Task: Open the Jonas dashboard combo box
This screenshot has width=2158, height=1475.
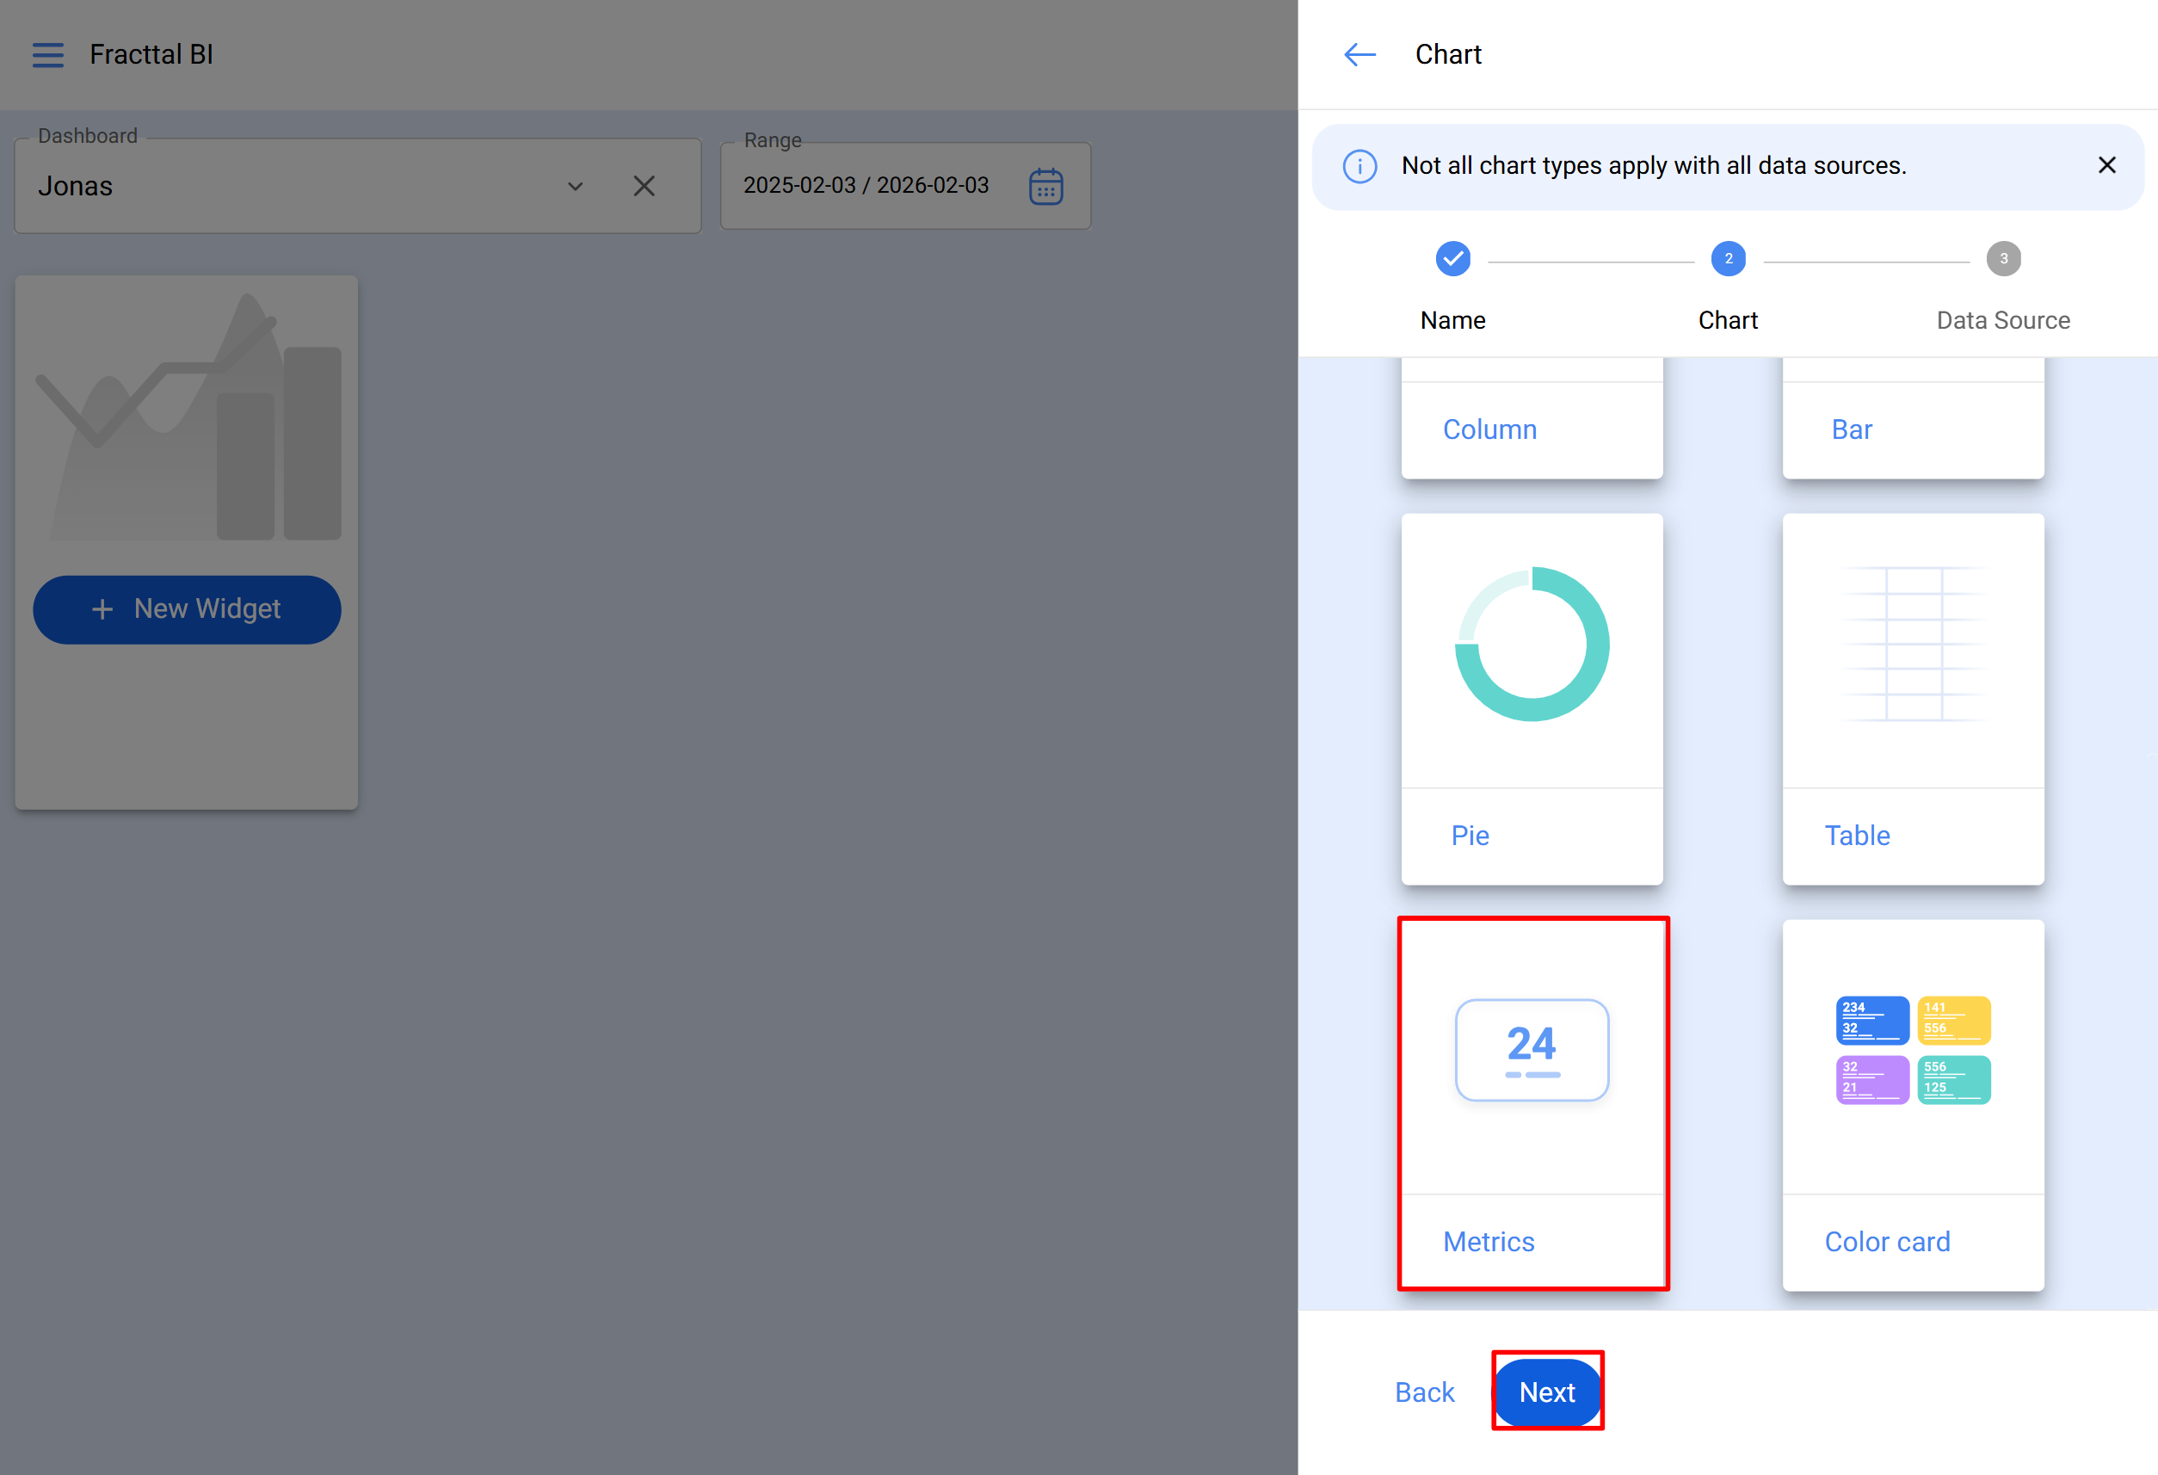Action: tap(279, 187)
